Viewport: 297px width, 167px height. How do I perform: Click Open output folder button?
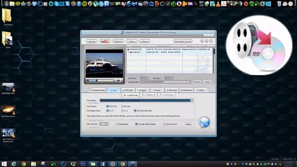point(207,82)
